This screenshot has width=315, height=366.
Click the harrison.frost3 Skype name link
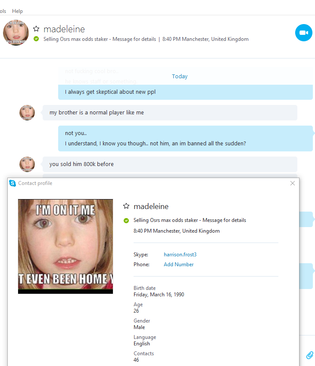180,255
